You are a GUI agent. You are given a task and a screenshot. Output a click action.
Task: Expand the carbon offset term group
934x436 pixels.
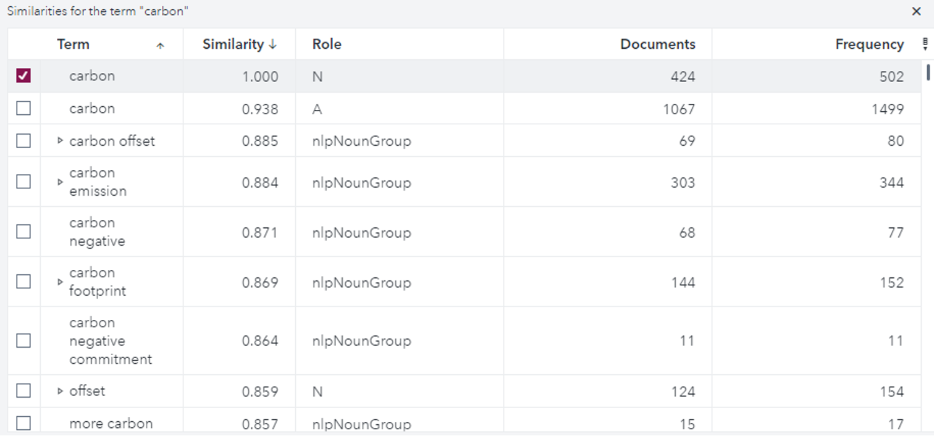(x=60, y=141)
